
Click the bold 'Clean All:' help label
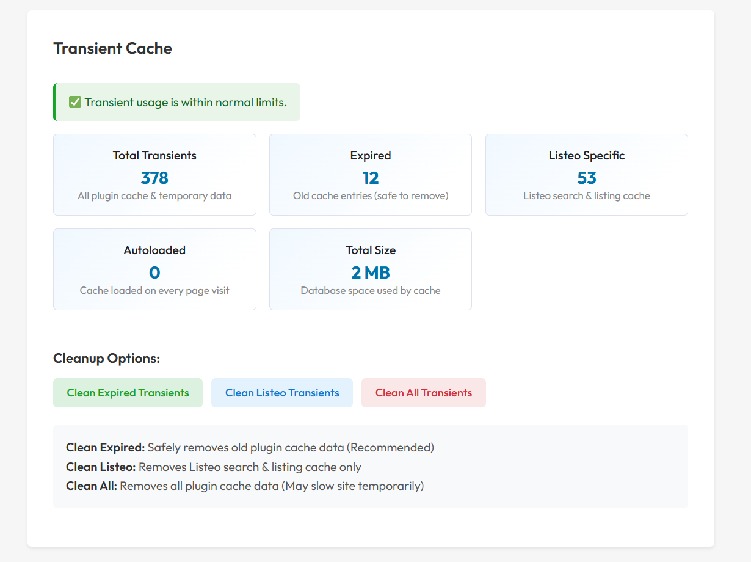click(92, 486)
